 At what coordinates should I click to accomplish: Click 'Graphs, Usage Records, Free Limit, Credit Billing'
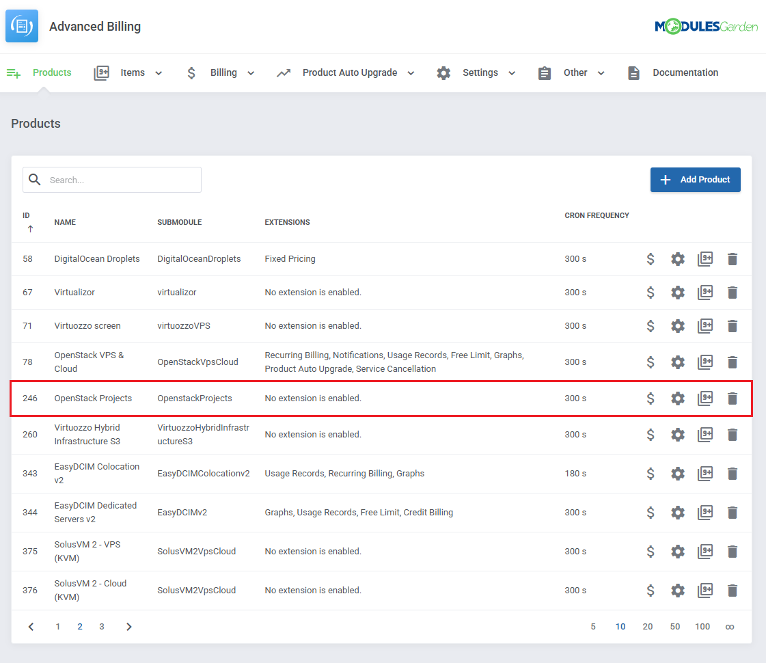coord(359,513)
